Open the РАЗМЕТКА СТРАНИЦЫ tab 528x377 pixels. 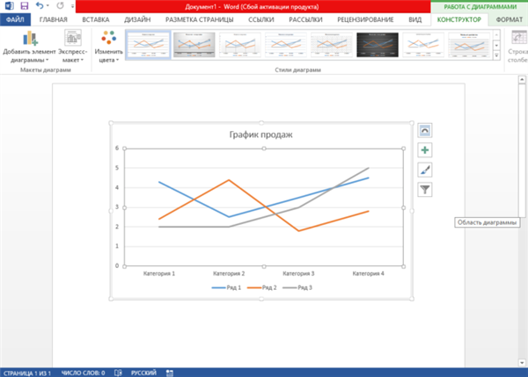point(200,19)
